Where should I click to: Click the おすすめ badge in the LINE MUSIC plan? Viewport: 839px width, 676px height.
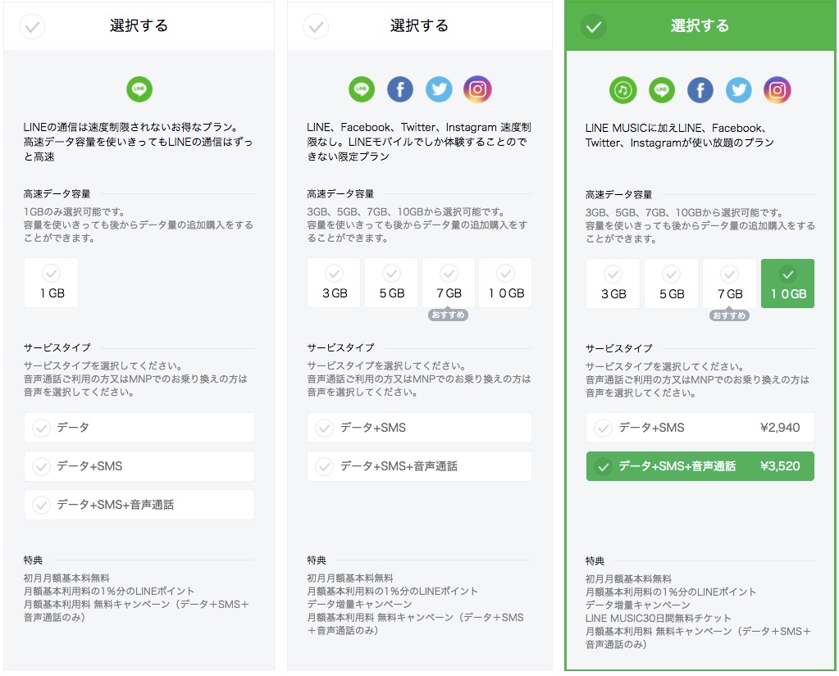tap(729, 315)
